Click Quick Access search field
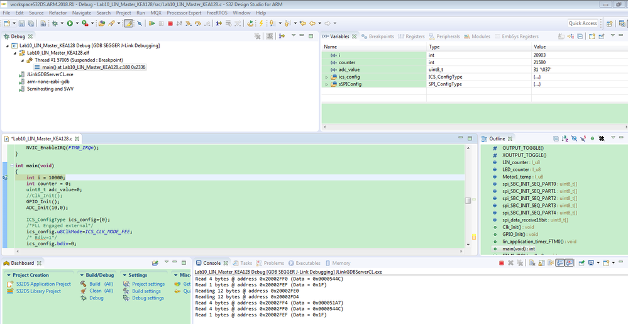 click(583, 23)
